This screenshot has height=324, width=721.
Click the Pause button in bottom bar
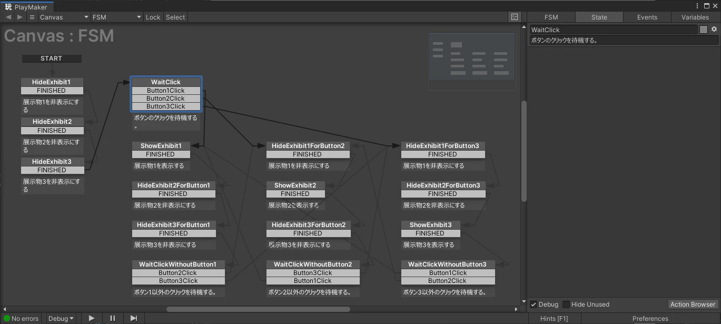113,318
